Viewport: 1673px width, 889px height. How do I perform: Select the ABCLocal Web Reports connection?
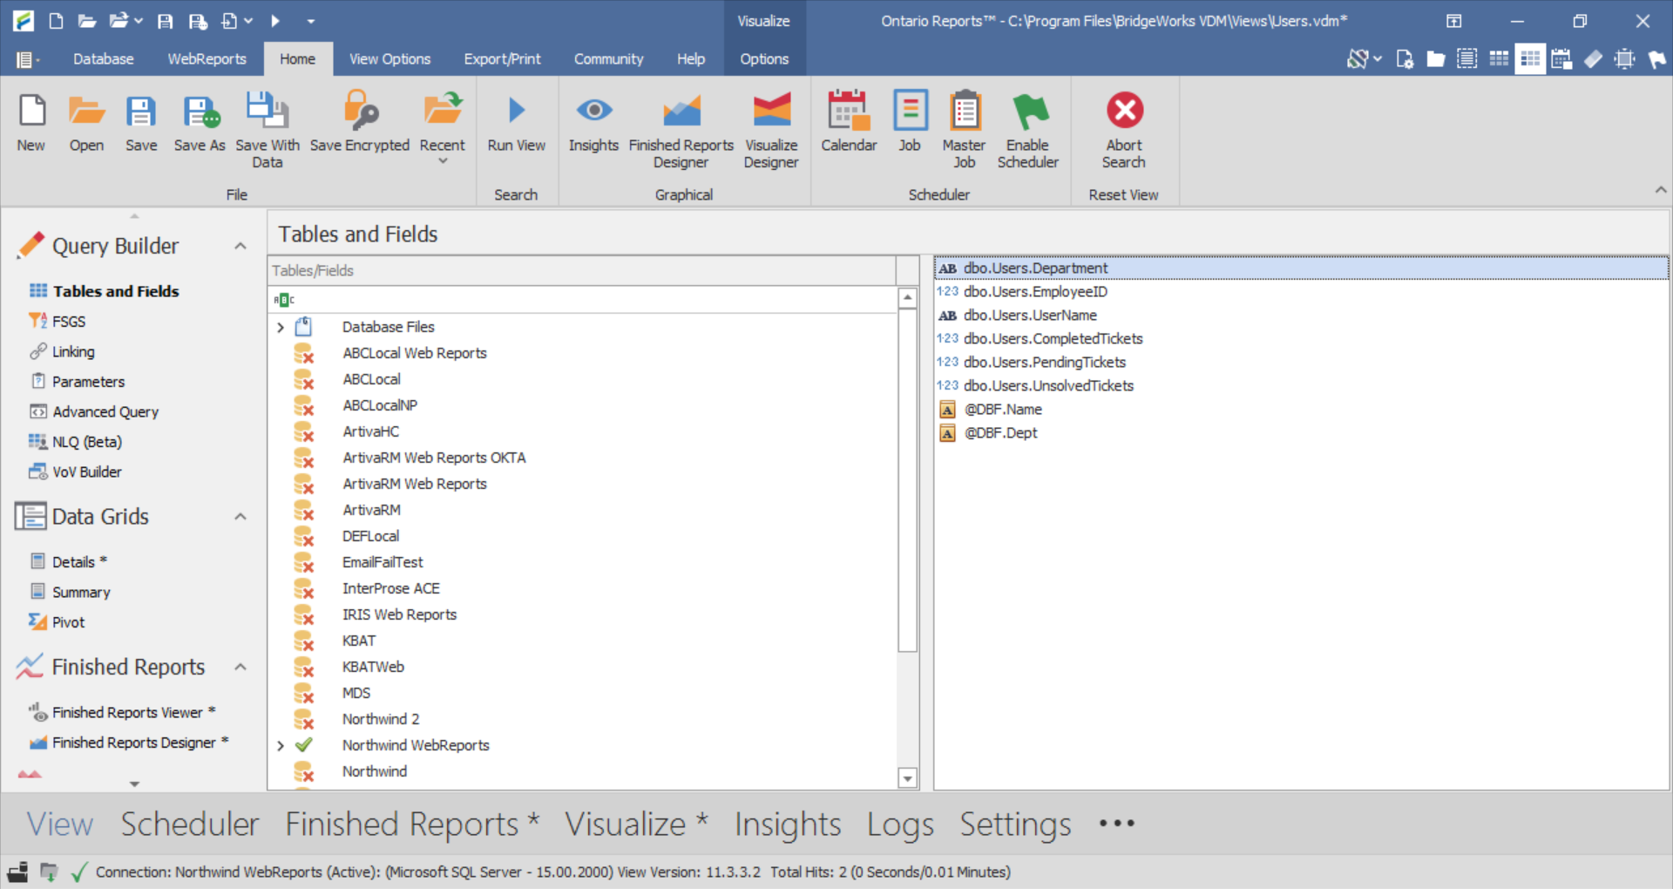tap(415, 353)
